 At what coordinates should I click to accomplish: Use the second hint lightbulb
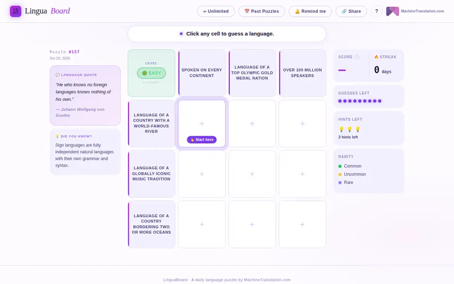click(x=349, y=129)
